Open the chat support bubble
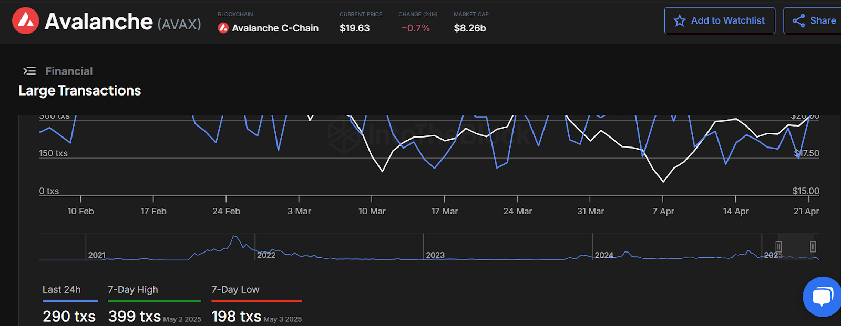This screenshot has height=326, width=841. tap(822, 297)
